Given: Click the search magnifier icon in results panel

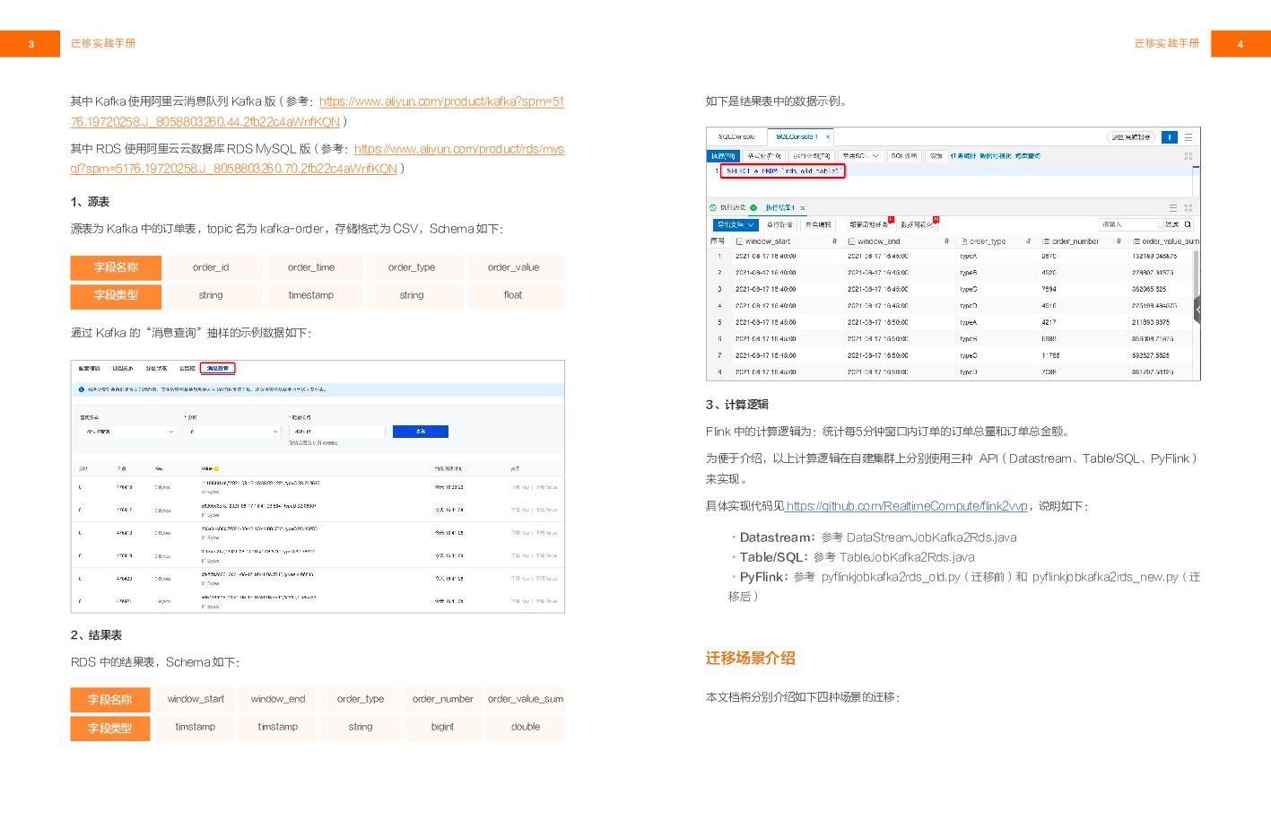Looking at the screenshot, I should [x=1188, y=224].
